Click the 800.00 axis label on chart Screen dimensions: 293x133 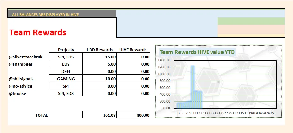pos(165,81)
